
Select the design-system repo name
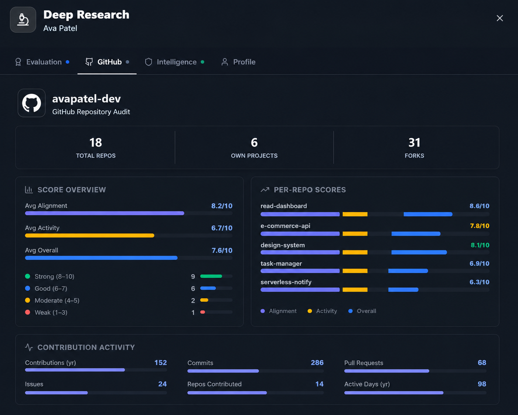[283, 245]
